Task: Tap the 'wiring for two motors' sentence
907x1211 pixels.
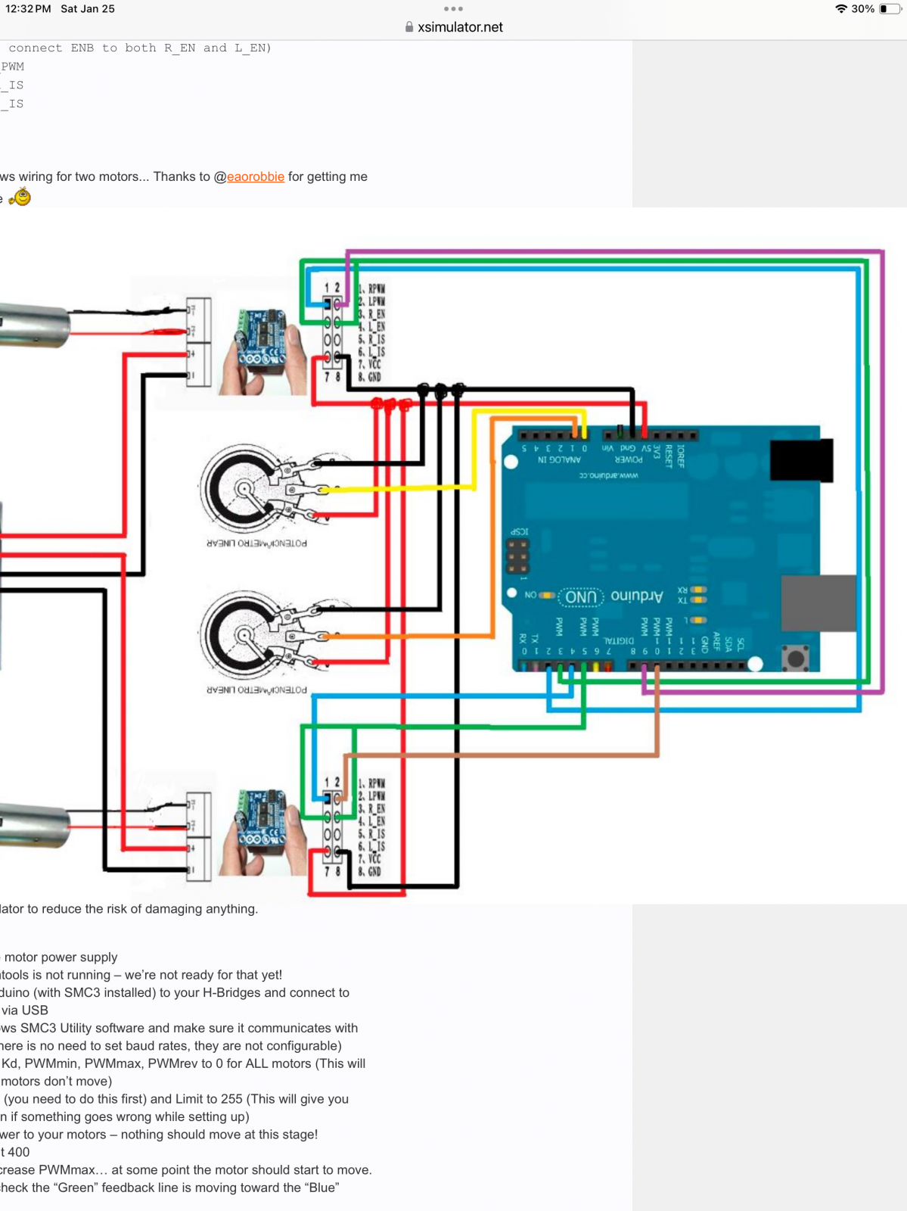Action: point(184,176)
